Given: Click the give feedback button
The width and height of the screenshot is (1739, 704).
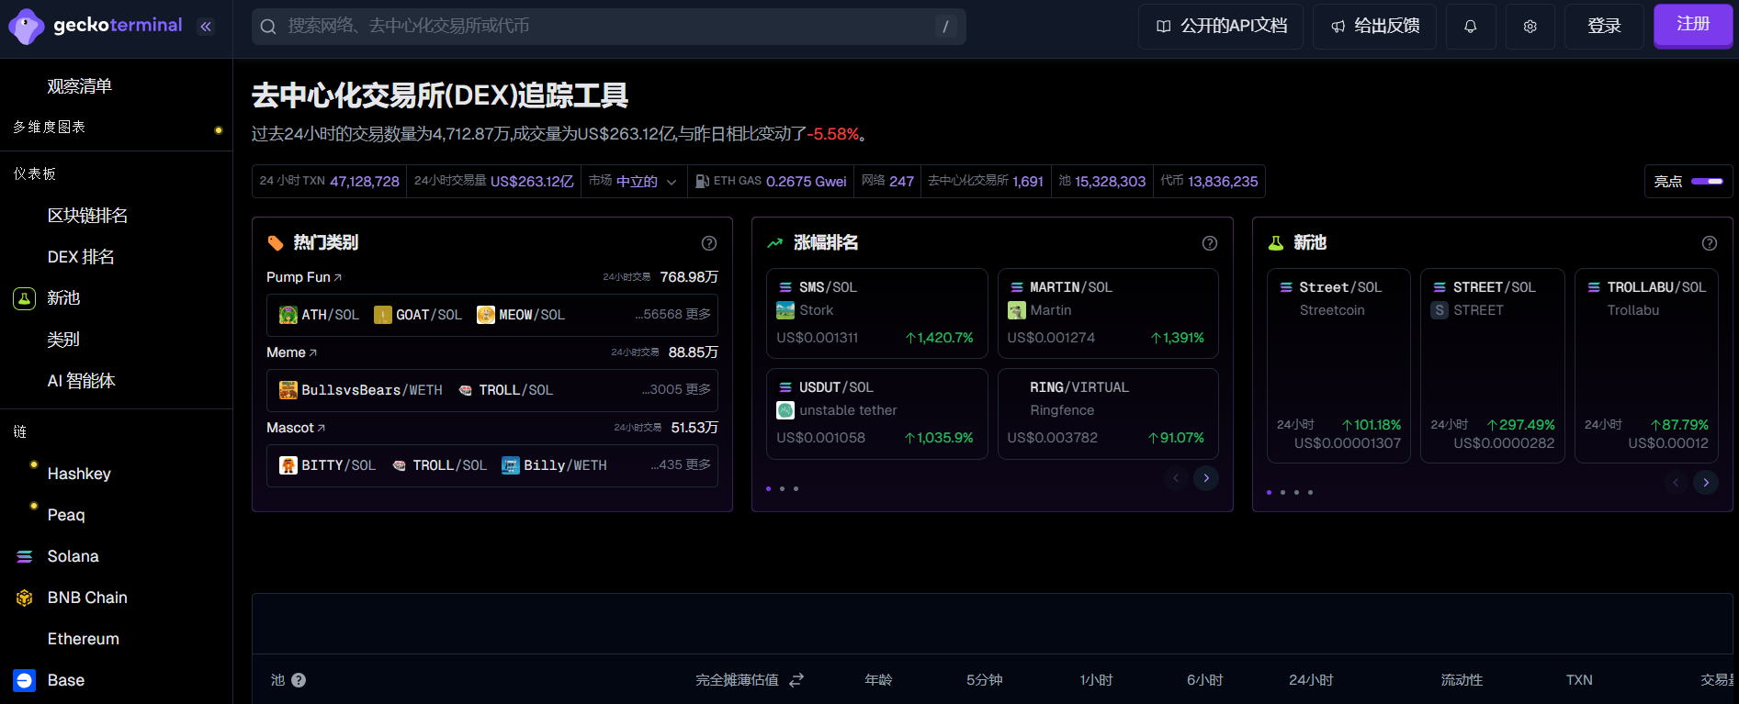Looking at the screenshot, I should point(1374,27).
